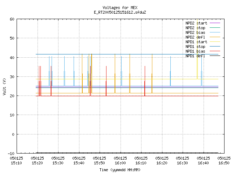Screen dimensions: 231x173
Task: Click the y-axis tick label 40
Action: (x=12, y=58)
